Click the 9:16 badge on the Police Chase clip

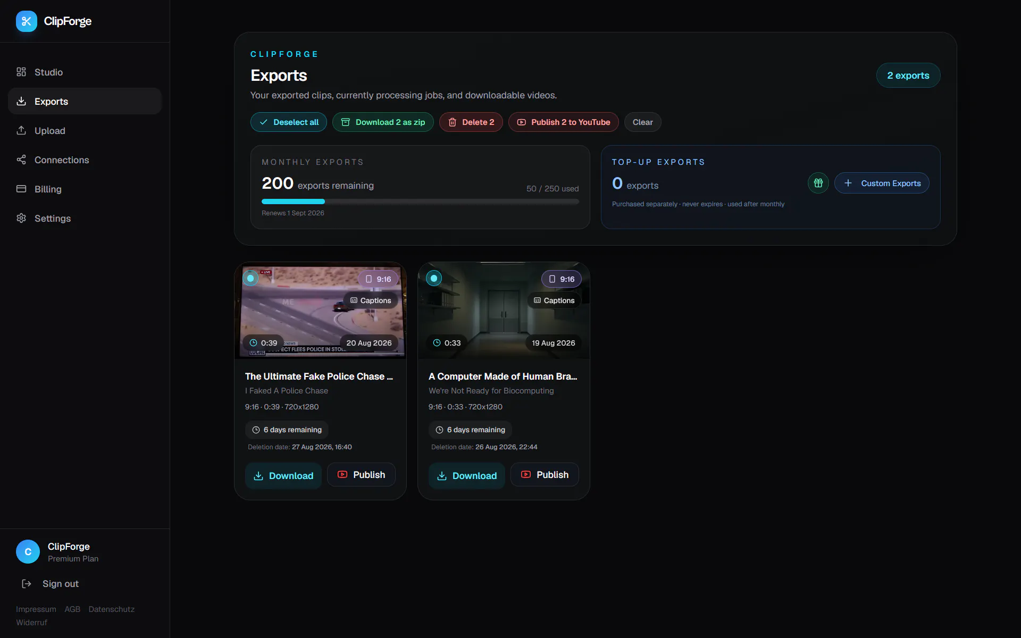(378, 279)
